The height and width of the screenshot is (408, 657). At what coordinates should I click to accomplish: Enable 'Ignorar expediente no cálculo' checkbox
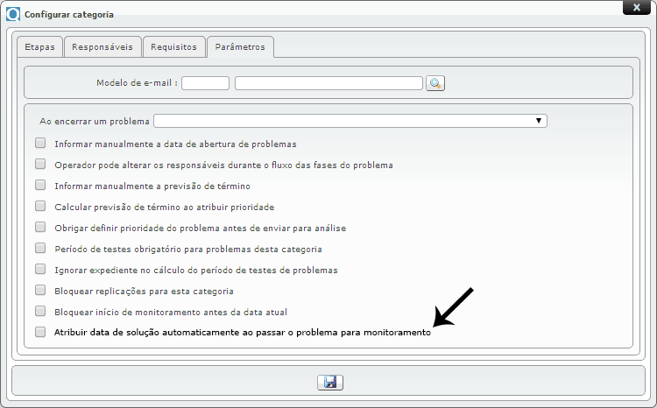click(x=40, y=270)
